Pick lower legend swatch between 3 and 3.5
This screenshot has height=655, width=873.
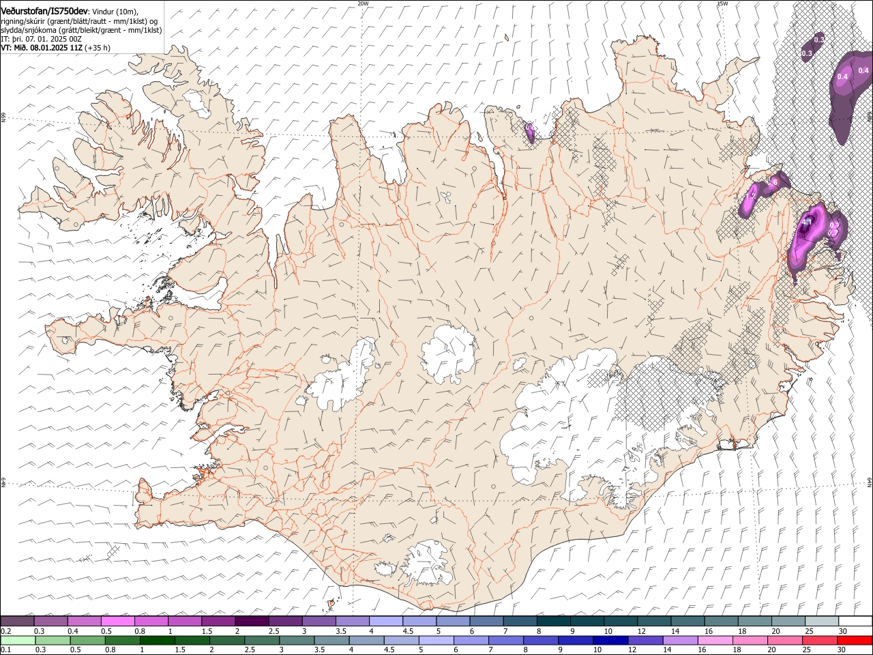(296, 640)
